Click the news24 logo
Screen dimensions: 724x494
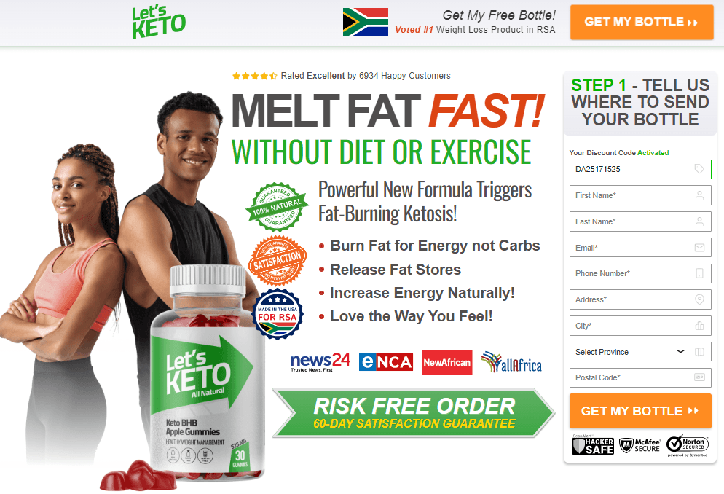pos(320,362)
